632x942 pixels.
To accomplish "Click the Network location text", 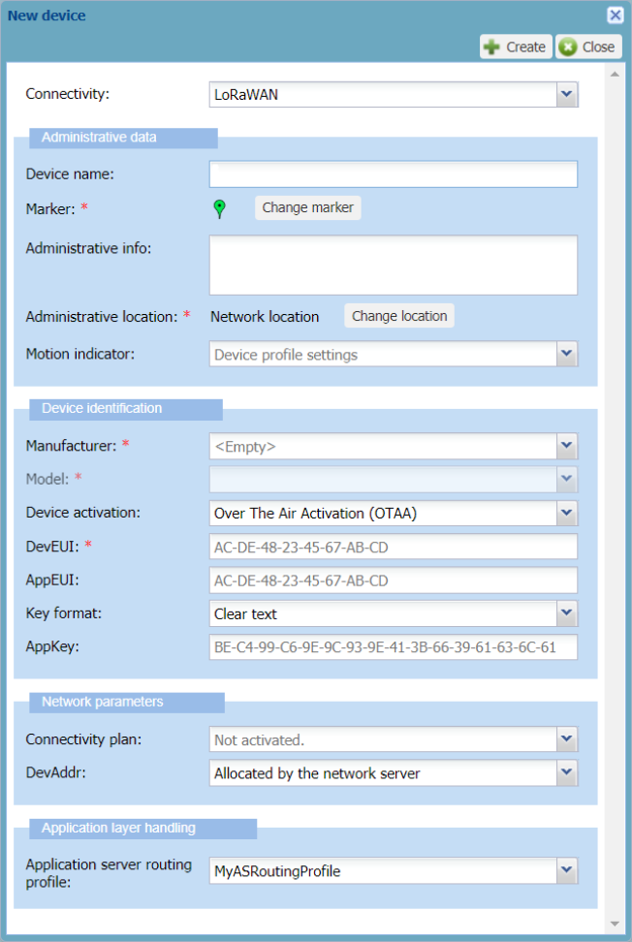I will 265,317.
